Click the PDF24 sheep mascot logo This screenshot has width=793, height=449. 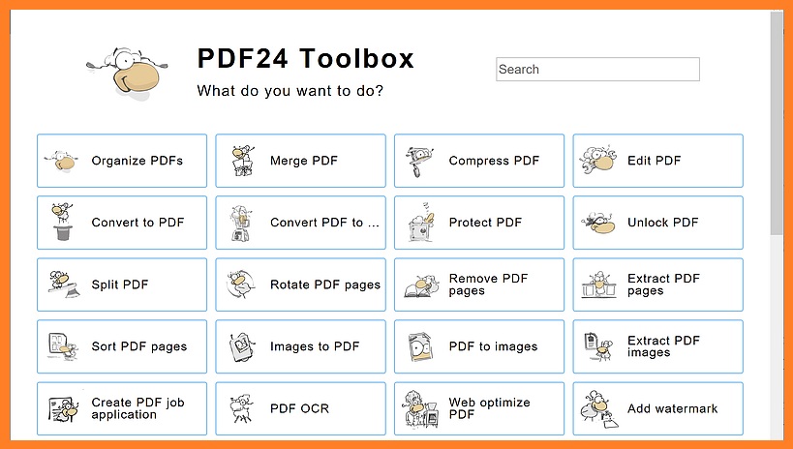click(128, 73)
